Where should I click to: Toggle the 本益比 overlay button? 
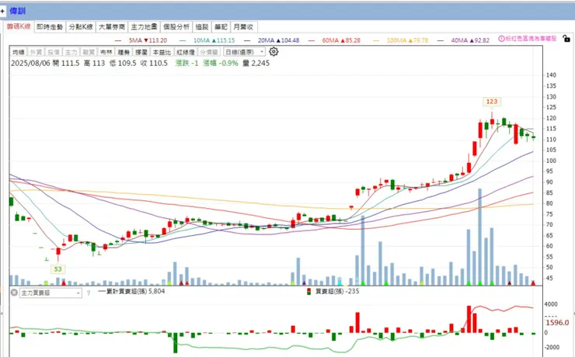pos(162,52)
